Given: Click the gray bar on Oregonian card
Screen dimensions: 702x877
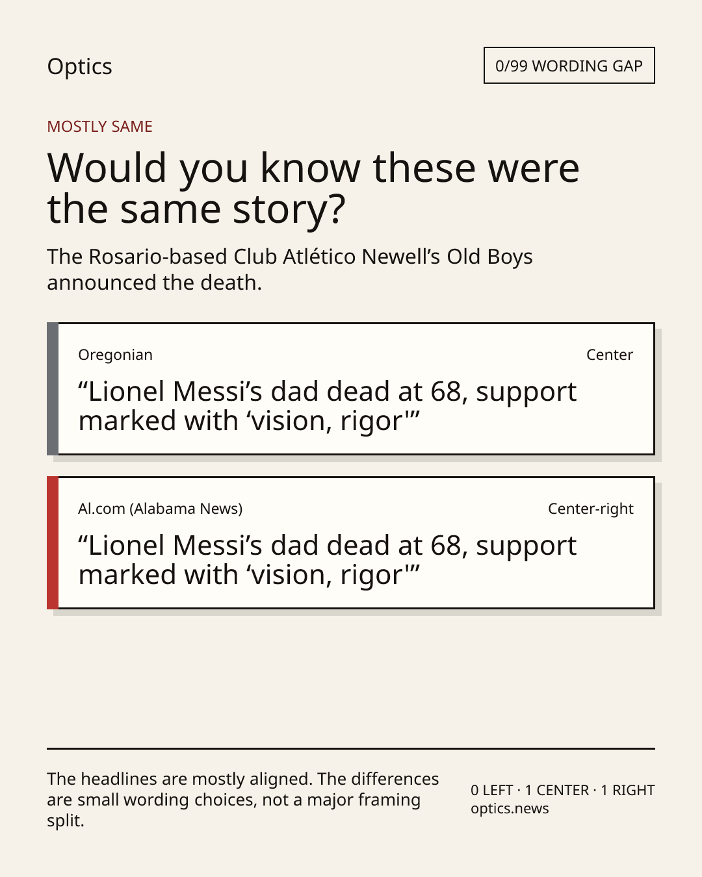Looking at the screenshot, I should pyautogui.click(x=53, y=388).
